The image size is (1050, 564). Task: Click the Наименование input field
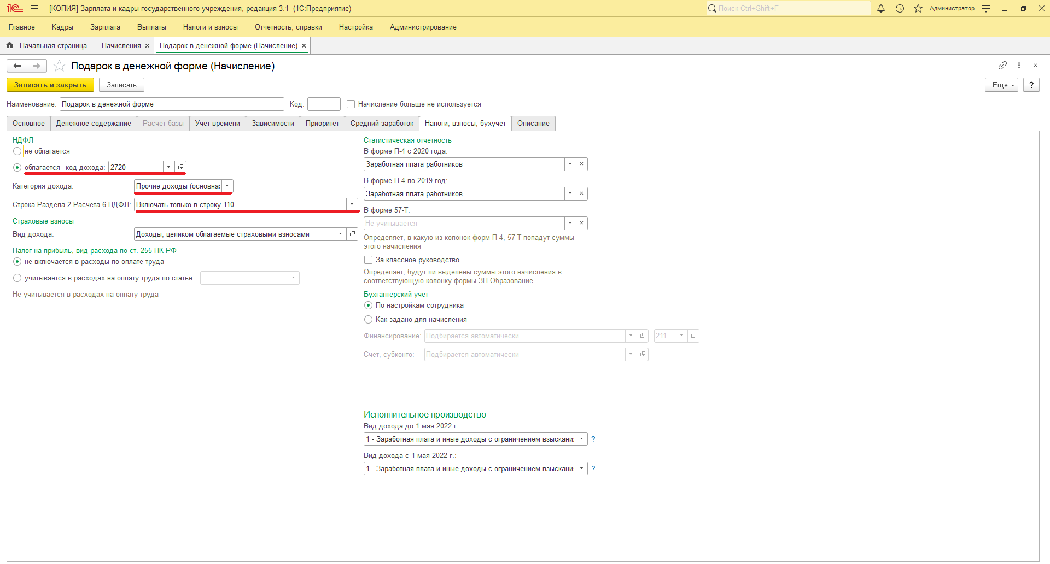click(172, 104)
